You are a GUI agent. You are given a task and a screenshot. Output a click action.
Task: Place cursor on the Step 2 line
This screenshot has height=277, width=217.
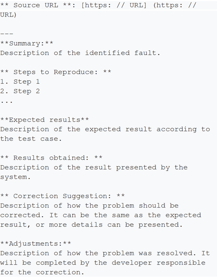coord(20,91)
